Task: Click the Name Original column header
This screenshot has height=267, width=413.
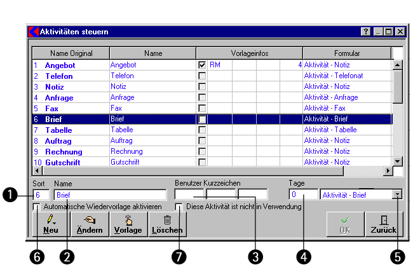Action: (x=71, y=53)
